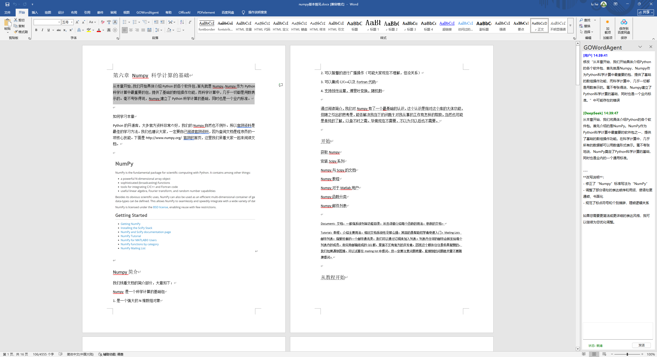Open the font size dropdown showing 五号
Image resolution: width=657 pixels, height=357 pixels.
click(x=72, y=22)
